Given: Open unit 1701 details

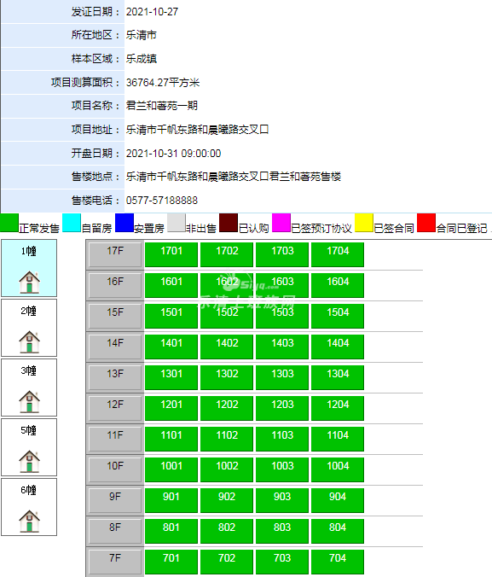Looking at the screenshot, I should 171,254.
